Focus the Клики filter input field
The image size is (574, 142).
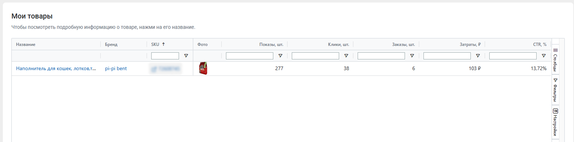click(315, 56)
